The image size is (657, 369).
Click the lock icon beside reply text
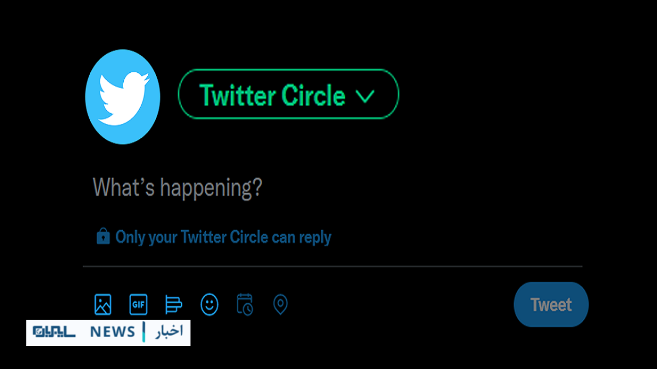(103, 236)
